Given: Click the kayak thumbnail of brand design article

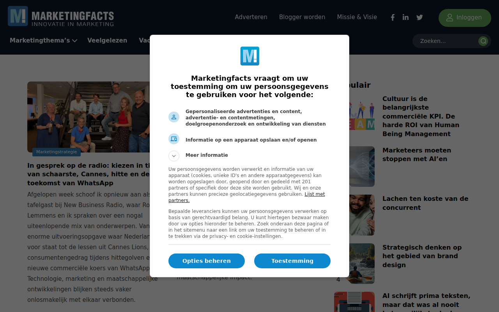Looking at the screenshot, I should pyautogui.click(x=354, y=264).
